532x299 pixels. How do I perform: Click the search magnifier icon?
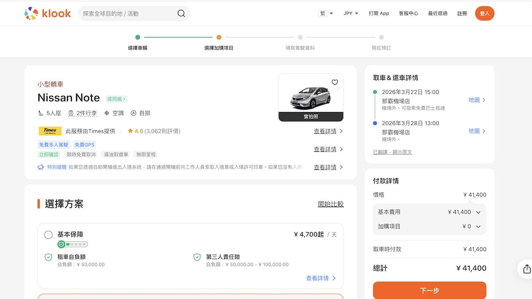[x=181, y=13]
